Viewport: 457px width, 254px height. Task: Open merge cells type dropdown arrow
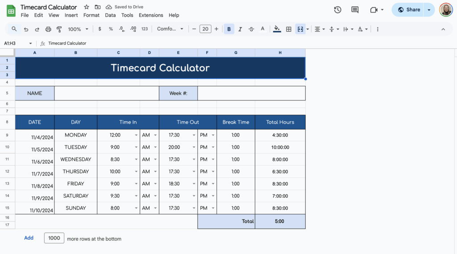point(307,29)
